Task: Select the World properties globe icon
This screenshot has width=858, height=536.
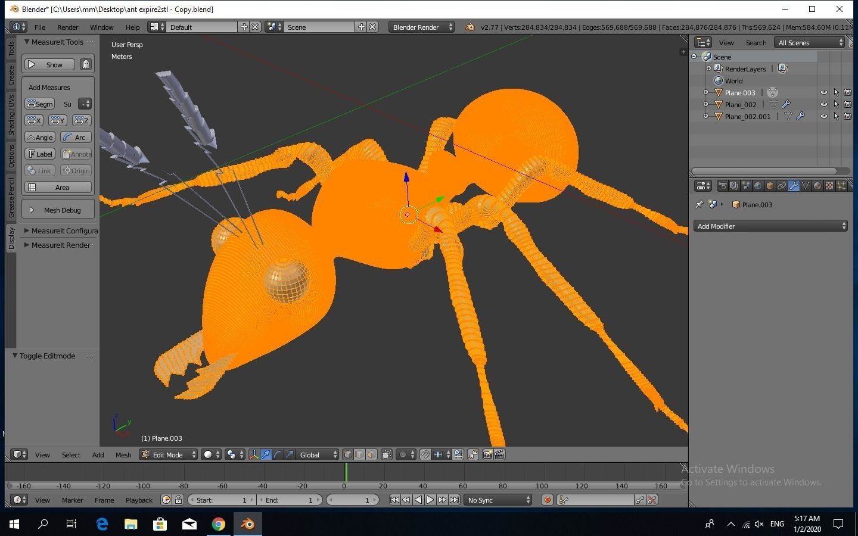Action: (757, 186)
